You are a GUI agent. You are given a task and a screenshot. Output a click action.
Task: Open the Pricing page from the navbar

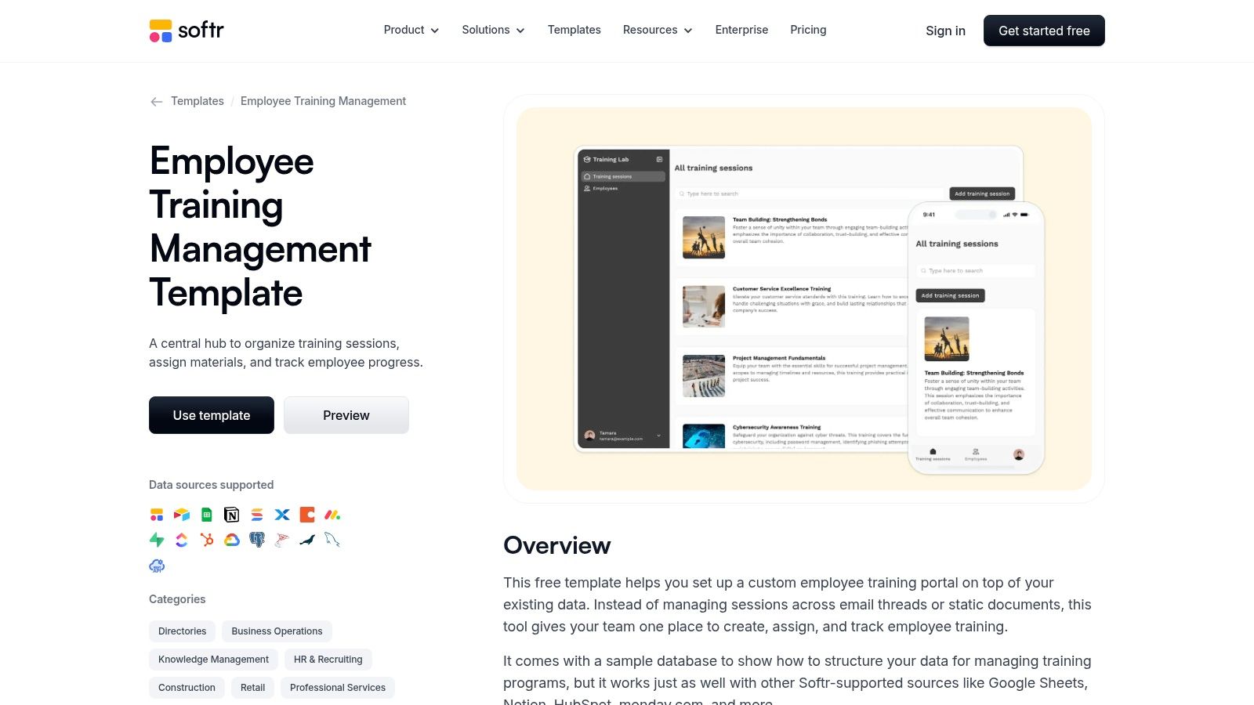point(808,30)
